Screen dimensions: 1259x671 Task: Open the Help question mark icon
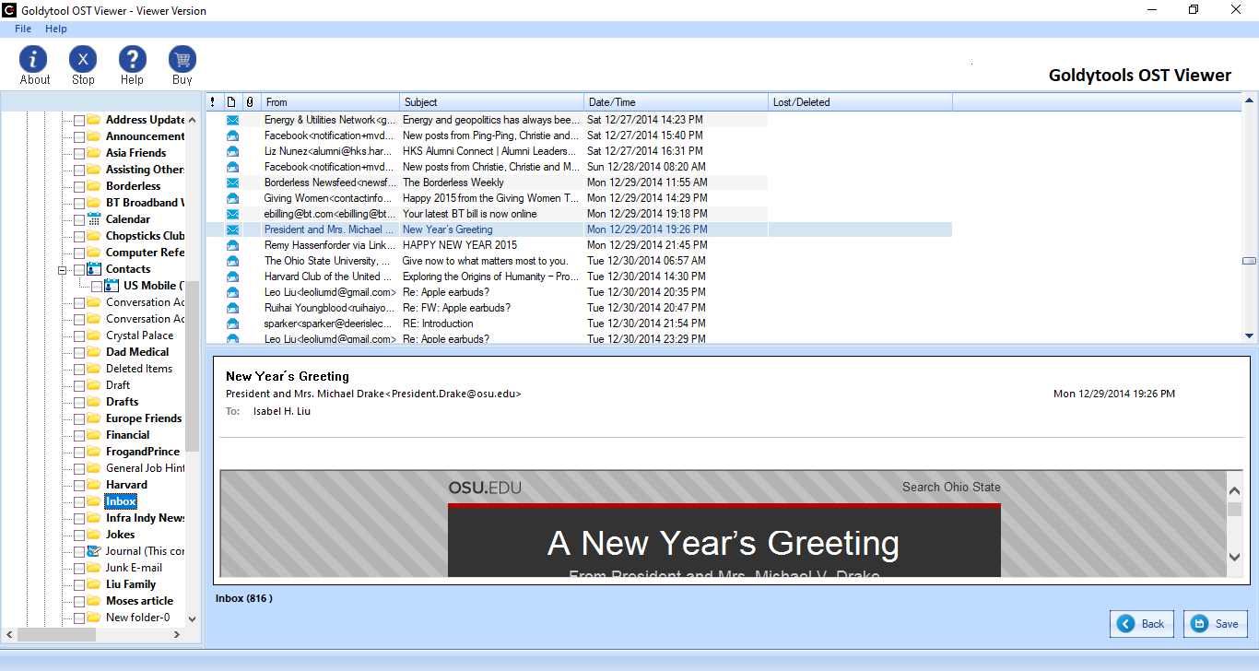[133, 59]
